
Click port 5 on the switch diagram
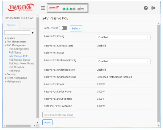pos(81,9)
